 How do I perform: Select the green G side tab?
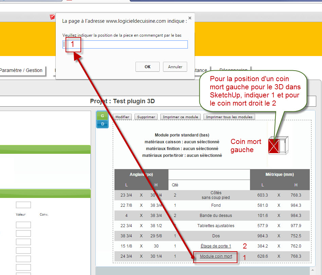pyautogui.click(x=103, y=116)
